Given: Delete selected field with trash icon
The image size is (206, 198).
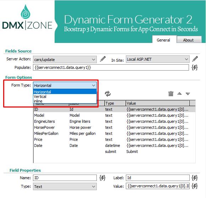Looking at the screenshot, I should click(x=171, y=94).
